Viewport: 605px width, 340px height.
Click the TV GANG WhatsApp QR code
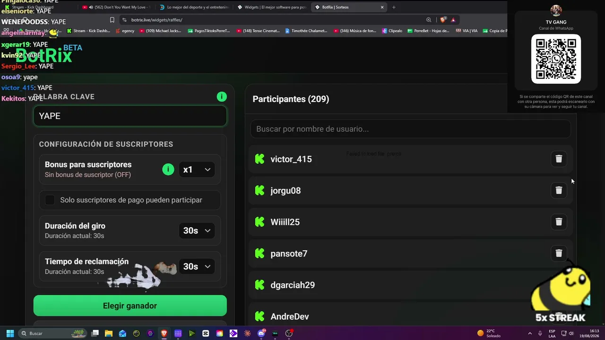(x=556, y=59)
